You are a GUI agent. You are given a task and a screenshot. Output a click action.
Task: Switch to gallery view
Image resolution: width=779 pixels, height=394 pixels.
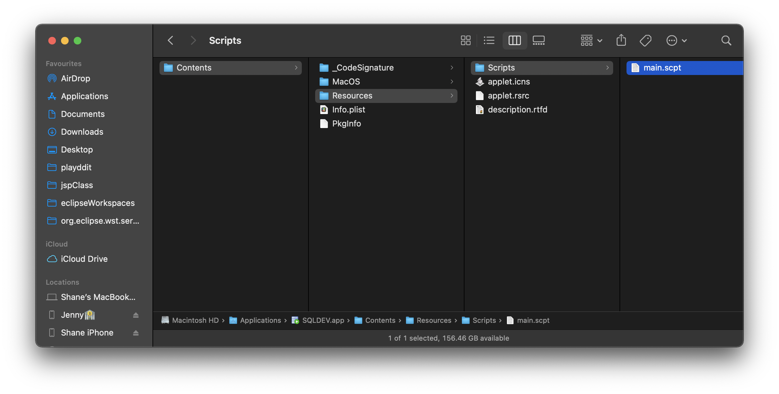(x=539, y=40)
